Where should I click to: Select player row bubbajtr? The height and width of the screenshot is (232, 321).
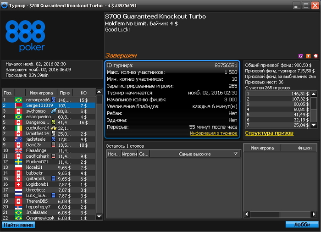49,173
